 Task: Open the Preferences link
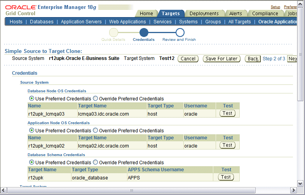(x=290, y=7)
